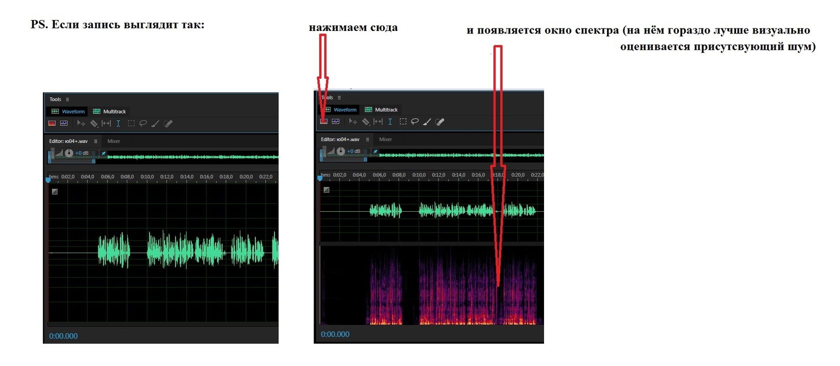This screenshot has width=840, height=366.
Task: Select Time Selection tool in left Audition toolbar
Action: click(118, 123)
